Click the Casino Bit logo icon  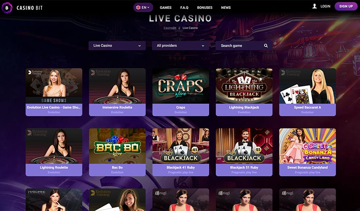tap(7, 8)
